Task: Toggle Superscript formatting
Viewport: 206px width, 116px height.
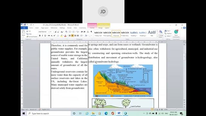Action: (x=54, y=36)
